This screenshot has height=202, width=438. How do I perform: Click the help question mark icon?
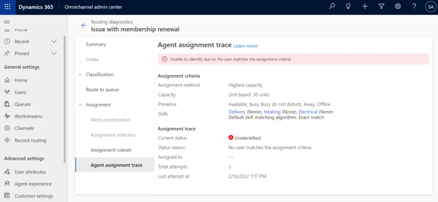pyautogui.click(x=414, y=7)
